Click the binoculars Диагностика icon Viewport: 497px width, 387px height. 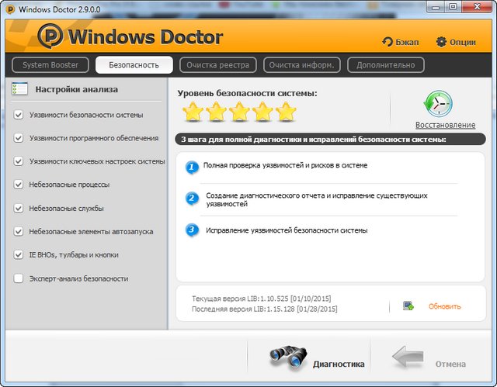click(289, 356)
